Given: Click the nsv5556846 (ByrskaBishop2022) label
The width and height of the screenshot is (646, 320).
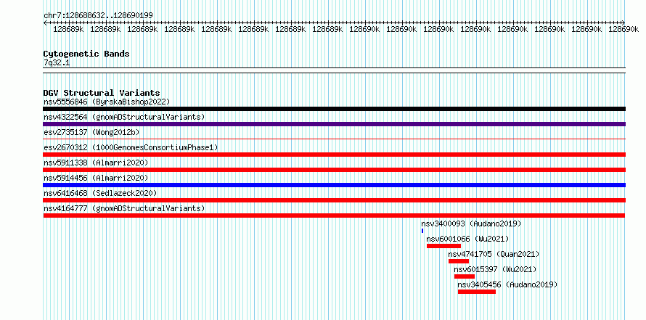Looking at the screenshot, I should 107,102.
